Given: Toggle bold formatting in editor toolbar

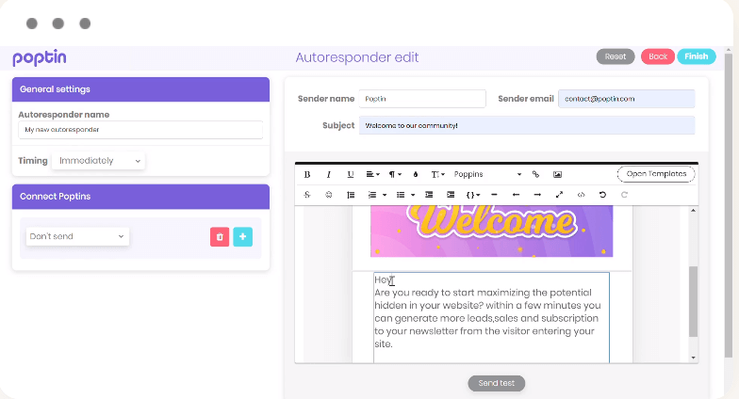Looking at the screenshot, I should [x=307, y=175].
